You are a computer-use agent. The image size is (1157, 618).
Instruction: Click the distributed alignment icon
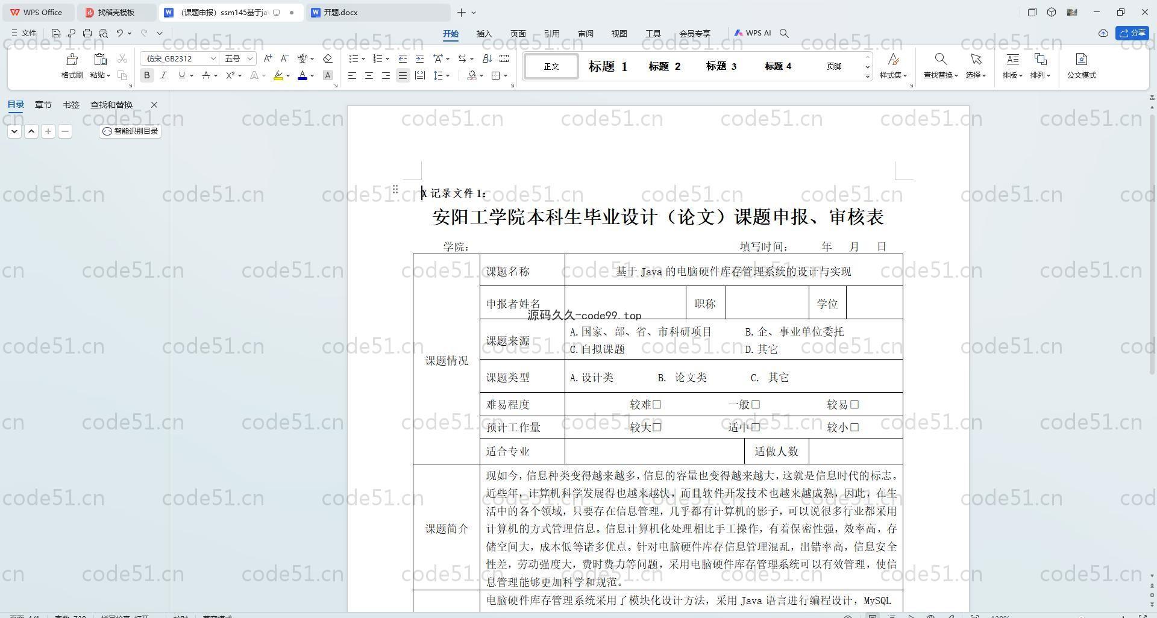420,75
